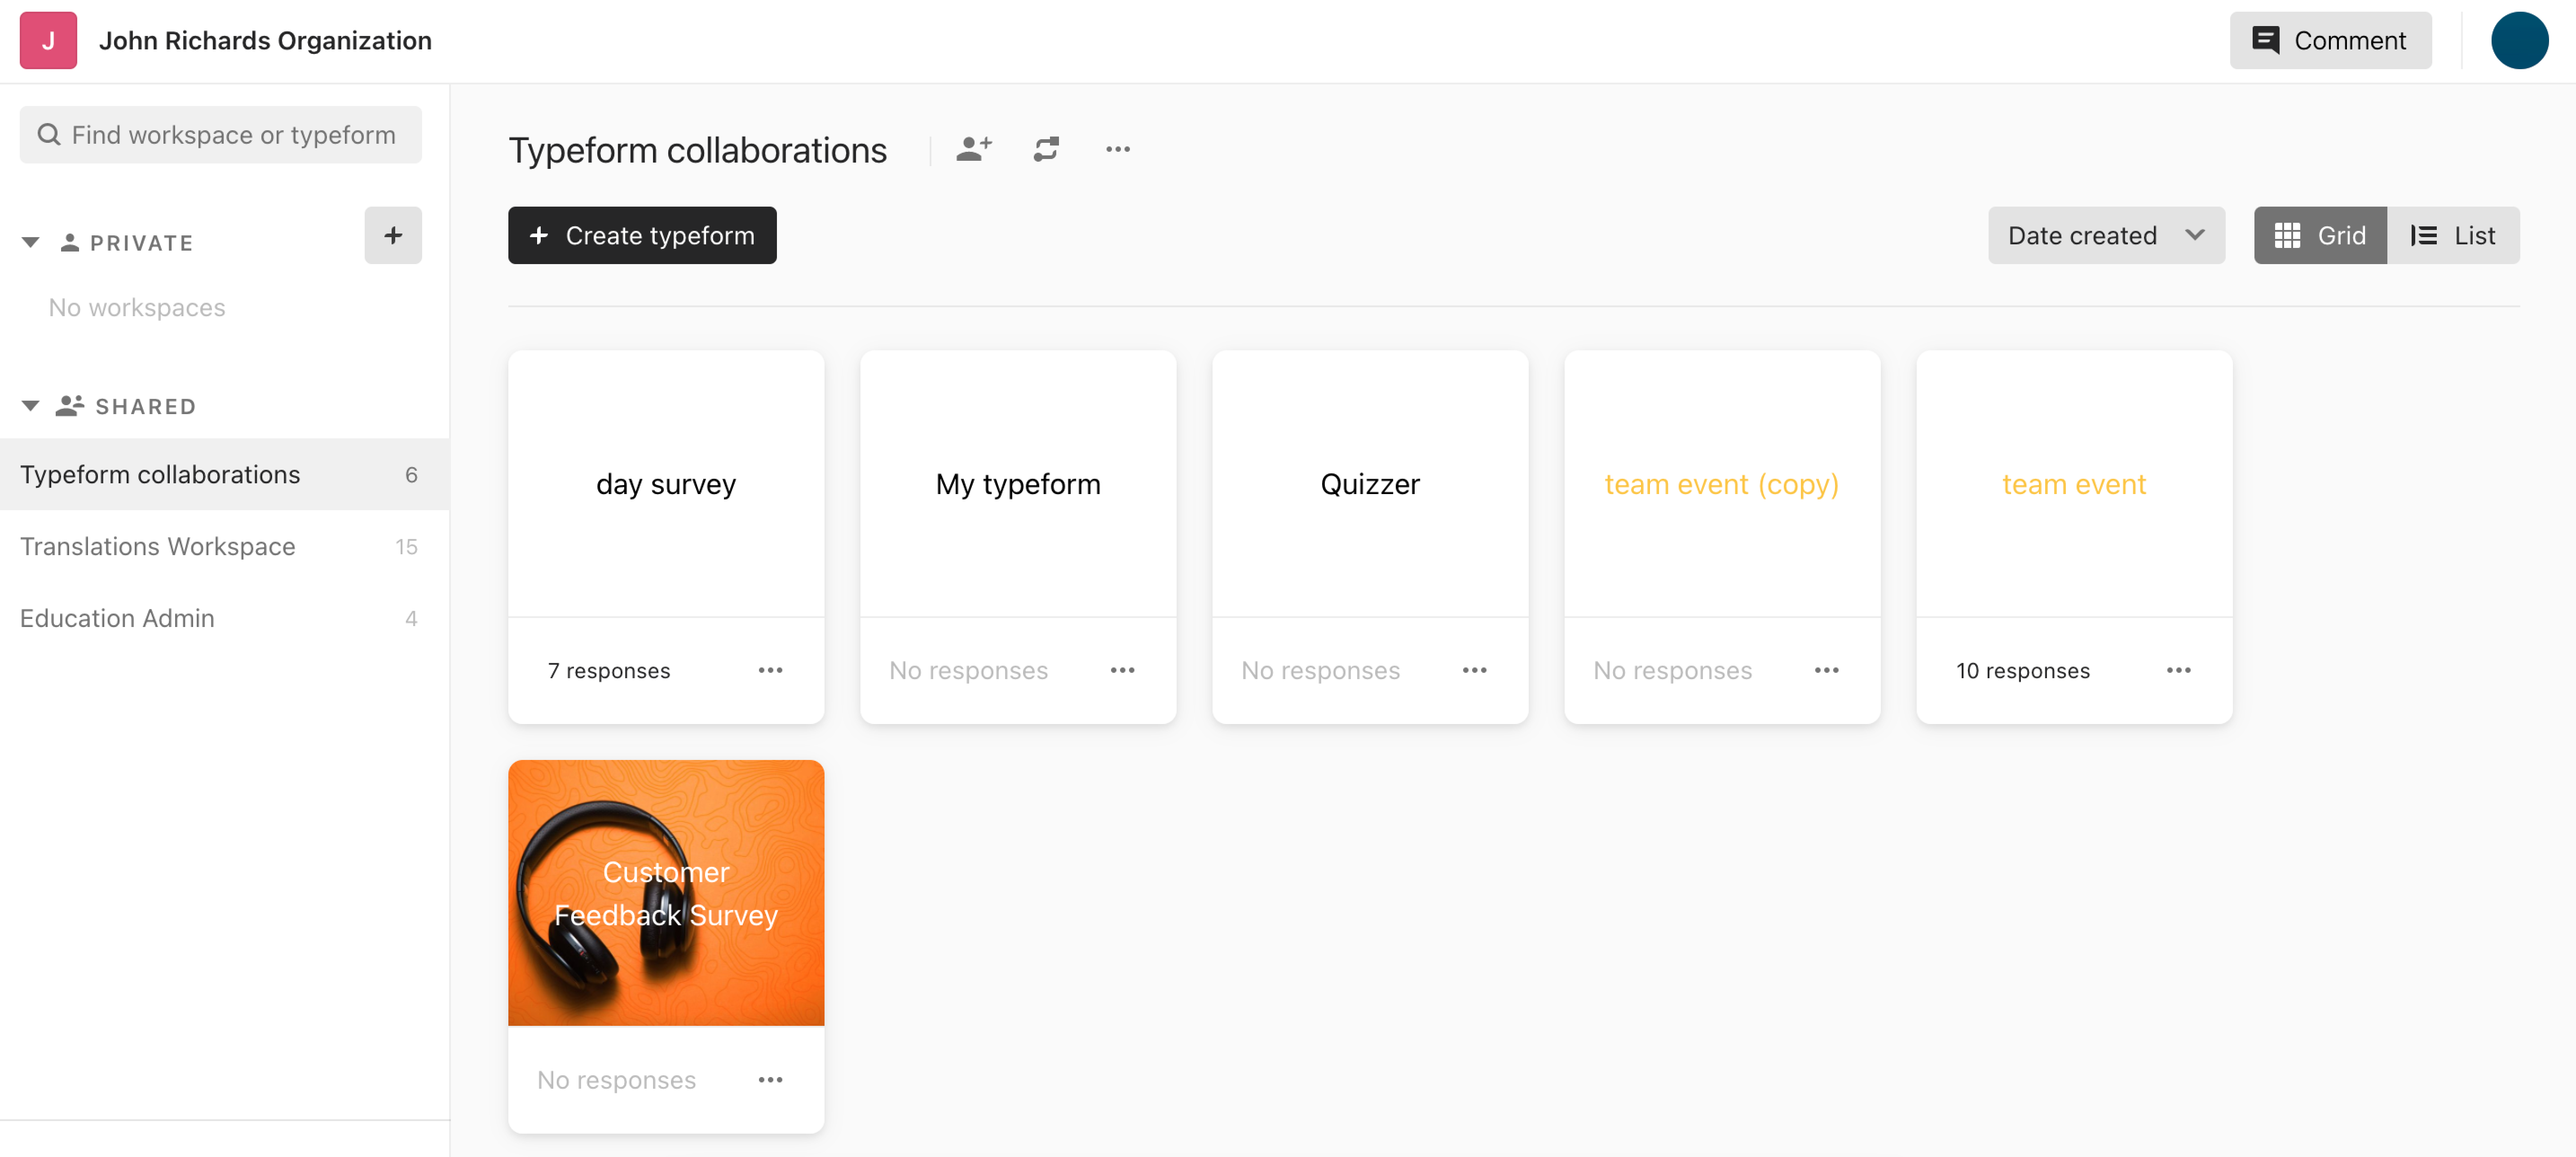Switch to List view
Screen dimensions: 2576x1157
2453,236
